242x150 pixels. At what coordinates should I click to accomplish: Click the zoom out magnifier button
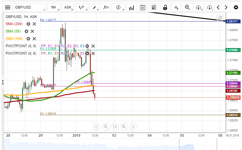click(x=106, y=127)
